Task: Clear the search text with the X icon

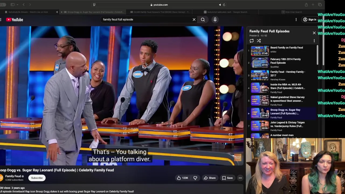Action: pyautogui.click(x=194, y=19)
